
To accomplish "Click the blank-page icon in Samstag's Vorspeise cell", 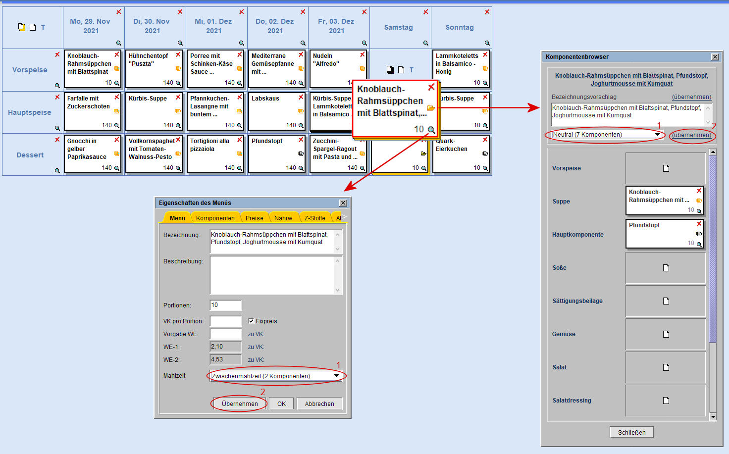I will pyautogui.click(x=401, y=70).
